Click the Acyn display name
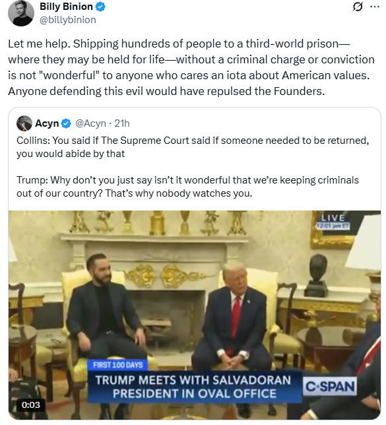 (x=47, y=123)
